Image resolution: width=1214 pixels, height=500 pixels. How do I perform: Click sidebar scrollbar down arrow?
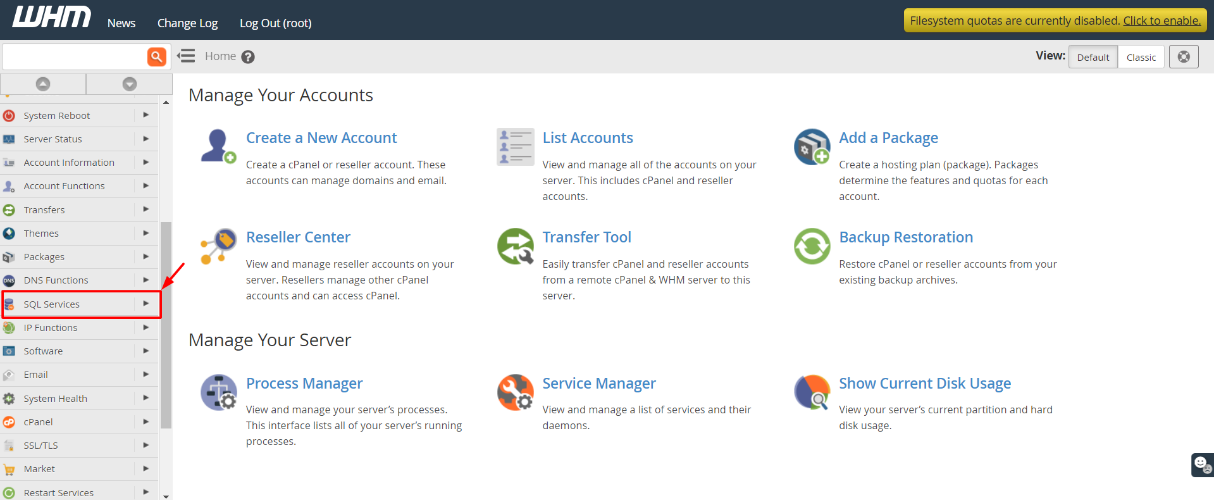coord(166,496)
